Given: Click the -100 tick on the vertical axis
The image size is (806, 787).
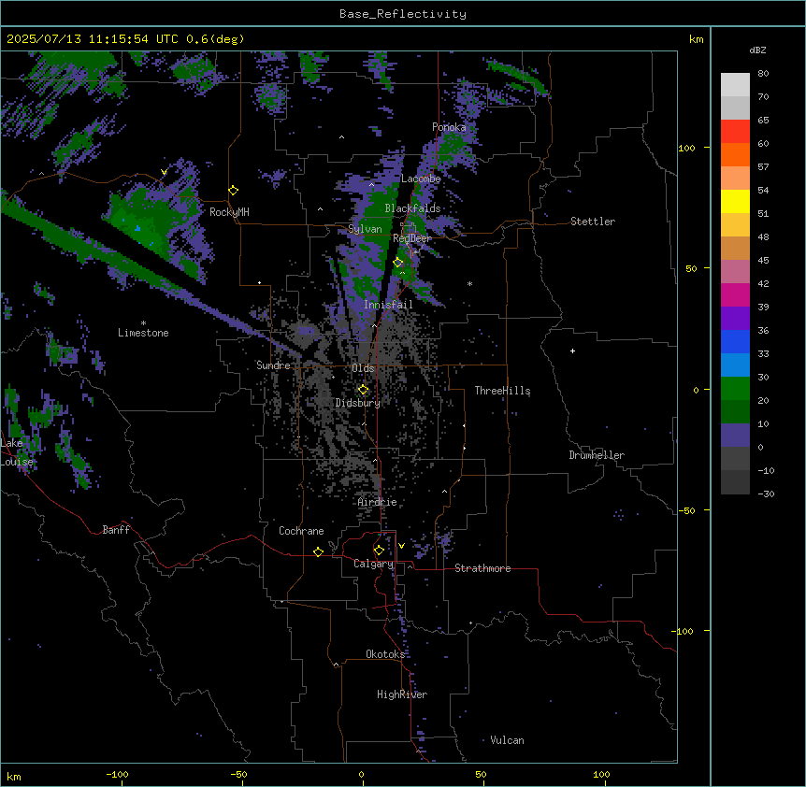Looking at the screenshot, I should [x=684, y=631].
